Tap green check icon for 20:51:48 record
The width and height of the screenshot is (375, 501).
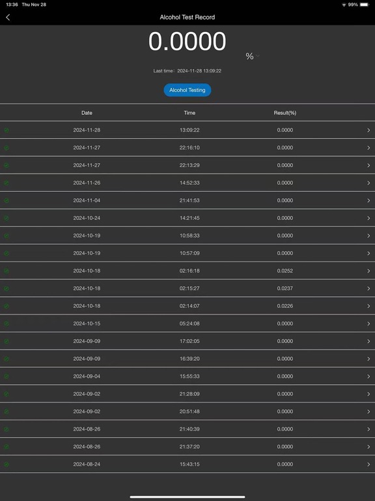click(7, 411)
